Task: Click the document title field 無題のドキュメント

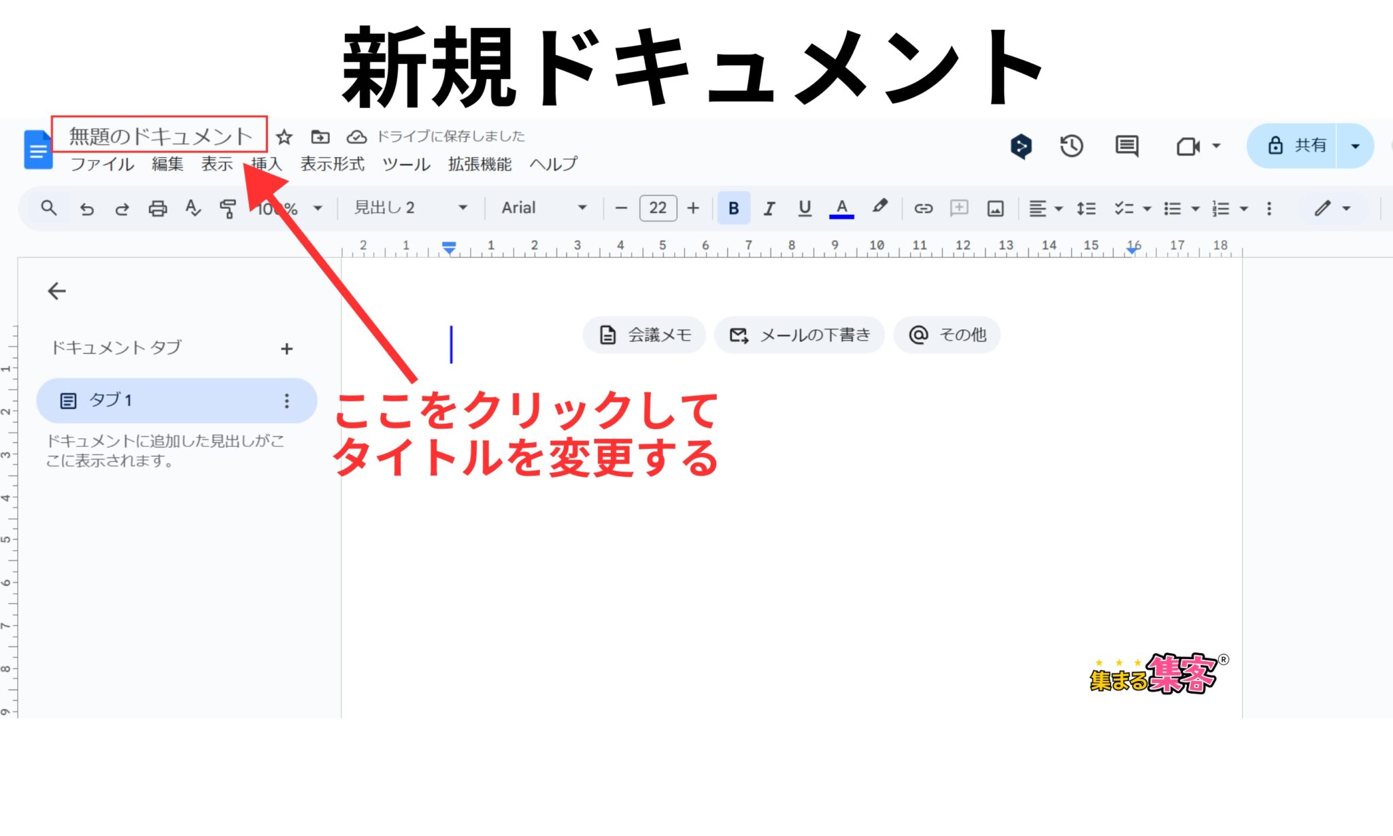Action: 160,136
